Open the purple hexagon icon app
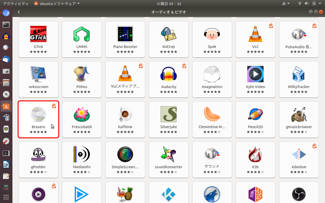This screenshot has height=203, width=325. click(255, 192)
